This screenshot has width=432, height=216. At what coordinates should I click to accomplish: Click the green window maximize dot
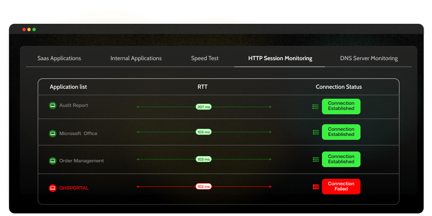pos(34,29)
